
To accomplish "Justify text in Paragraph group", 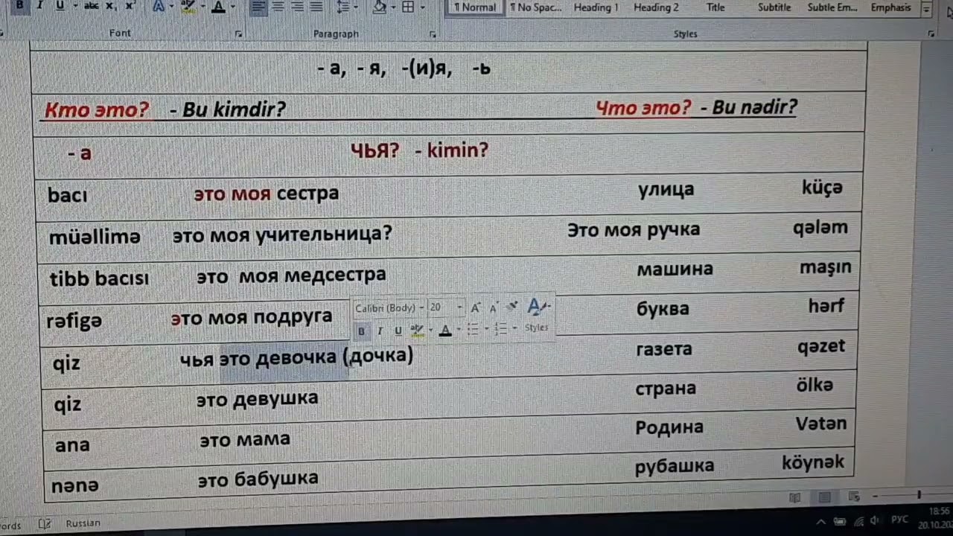I will [x=316, y=7].
